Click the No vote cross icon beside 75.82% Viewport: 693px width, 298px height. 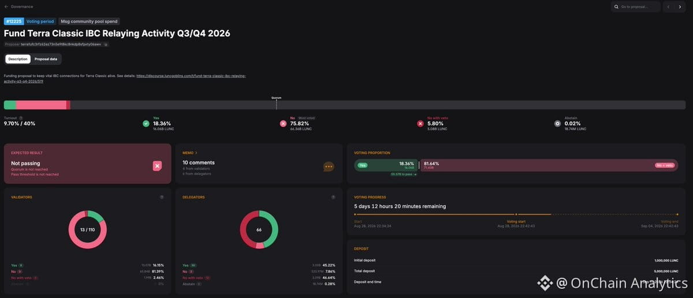(283, 123)
